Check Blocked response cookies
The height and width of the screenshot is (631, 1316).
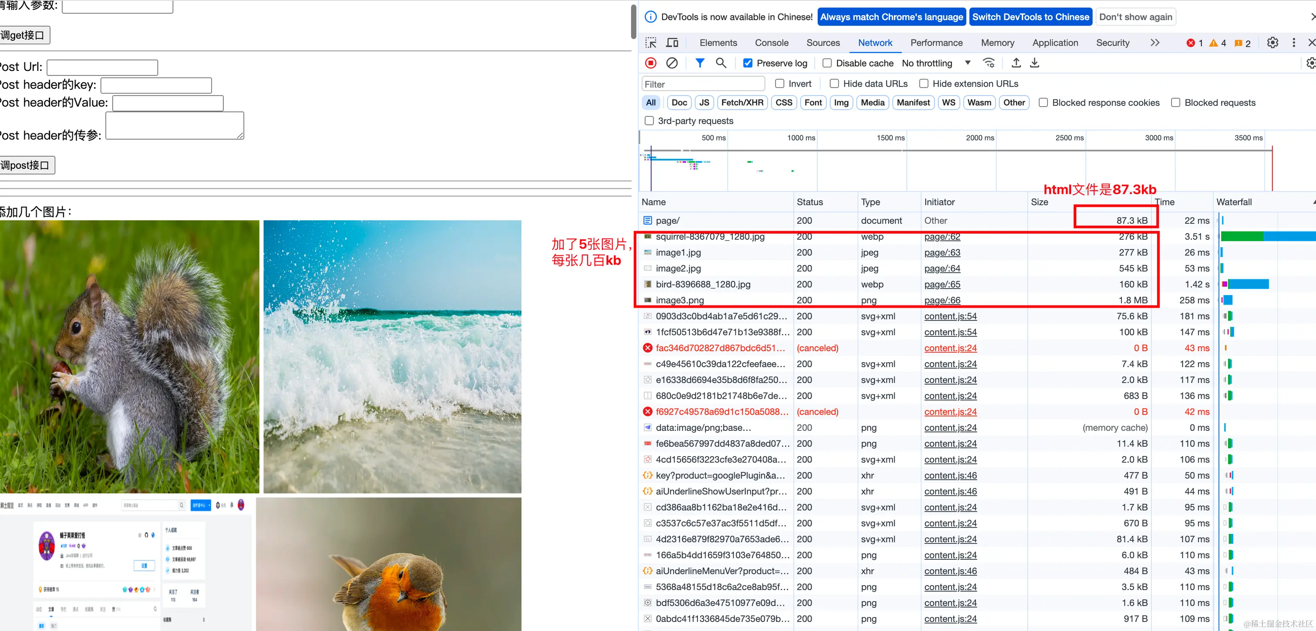(1043, 103)
